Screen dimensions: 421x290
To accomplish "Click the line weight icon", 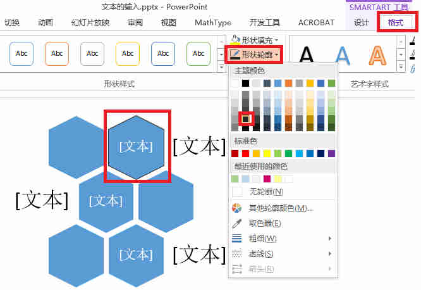I will coord(237,239).
